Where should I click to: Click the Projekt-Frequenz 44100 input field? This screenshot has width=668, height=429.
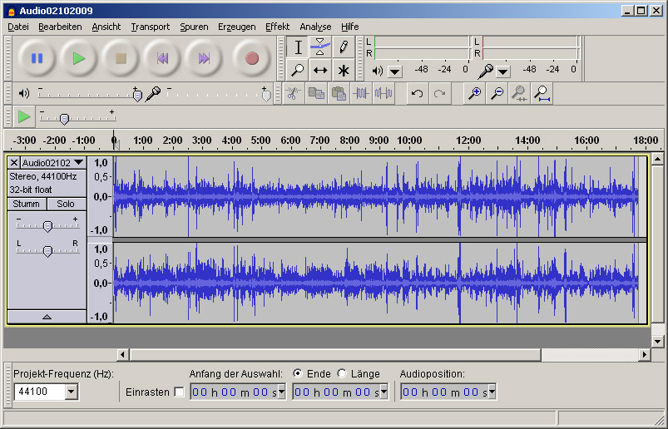coord(40,392)
